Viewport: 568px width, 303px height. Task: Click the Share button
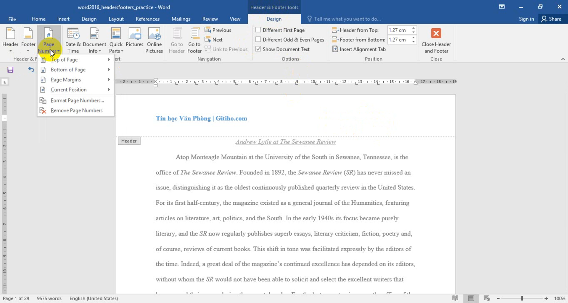(x=551, y=19)
